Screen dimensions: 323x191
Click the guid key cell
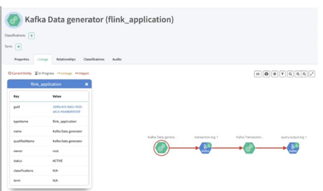tap(17, 107)
